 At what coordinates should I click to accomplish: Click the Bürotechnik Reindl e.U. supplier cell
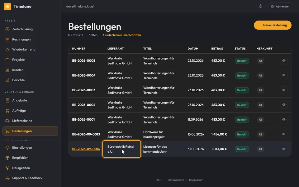coord(122,149)
